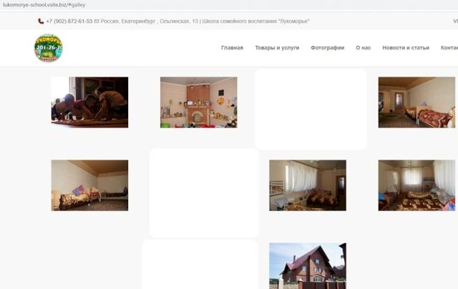Open the Главная menu item

(x=232, y=48)
